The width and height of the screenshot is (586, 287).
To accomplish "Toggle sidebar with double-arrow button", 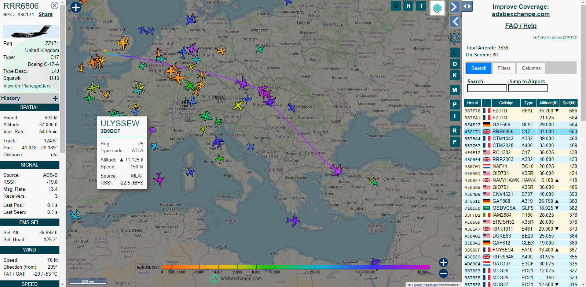I will (467, 6).
